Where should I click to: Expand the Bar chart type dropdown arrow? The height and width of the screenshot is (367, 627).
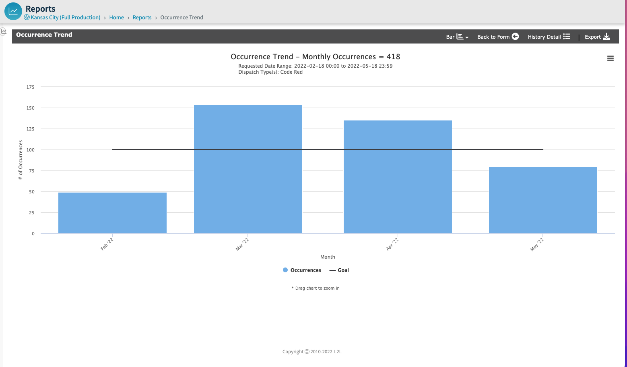(x=467, y=37)
